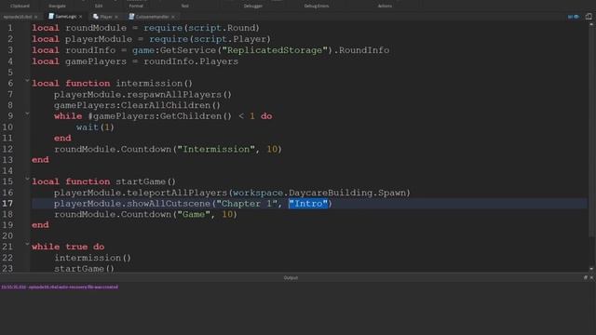Click the "Clipboard" ribbon group label

tap(20, 7)
